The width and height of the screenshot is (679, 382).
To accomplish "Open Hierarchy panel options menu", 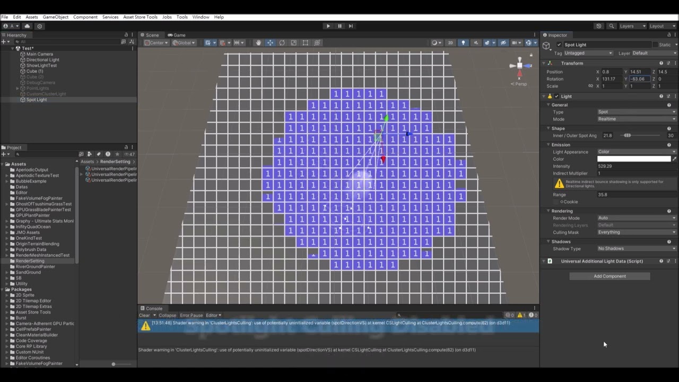I will [x=133, y=35].
